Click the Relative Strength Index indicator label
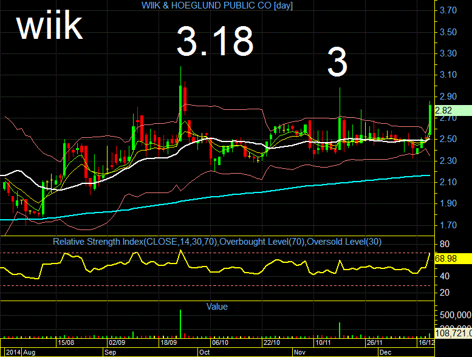 (217, 242)
